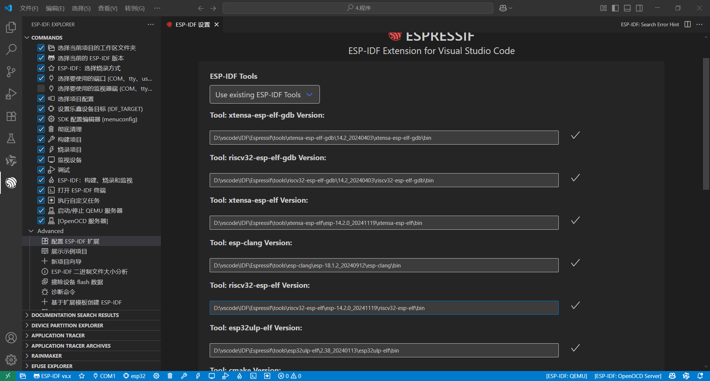710x381 pixels.
Task: Enable the 选择要使用的监视器端 checkbox
Action: [41, 88]
